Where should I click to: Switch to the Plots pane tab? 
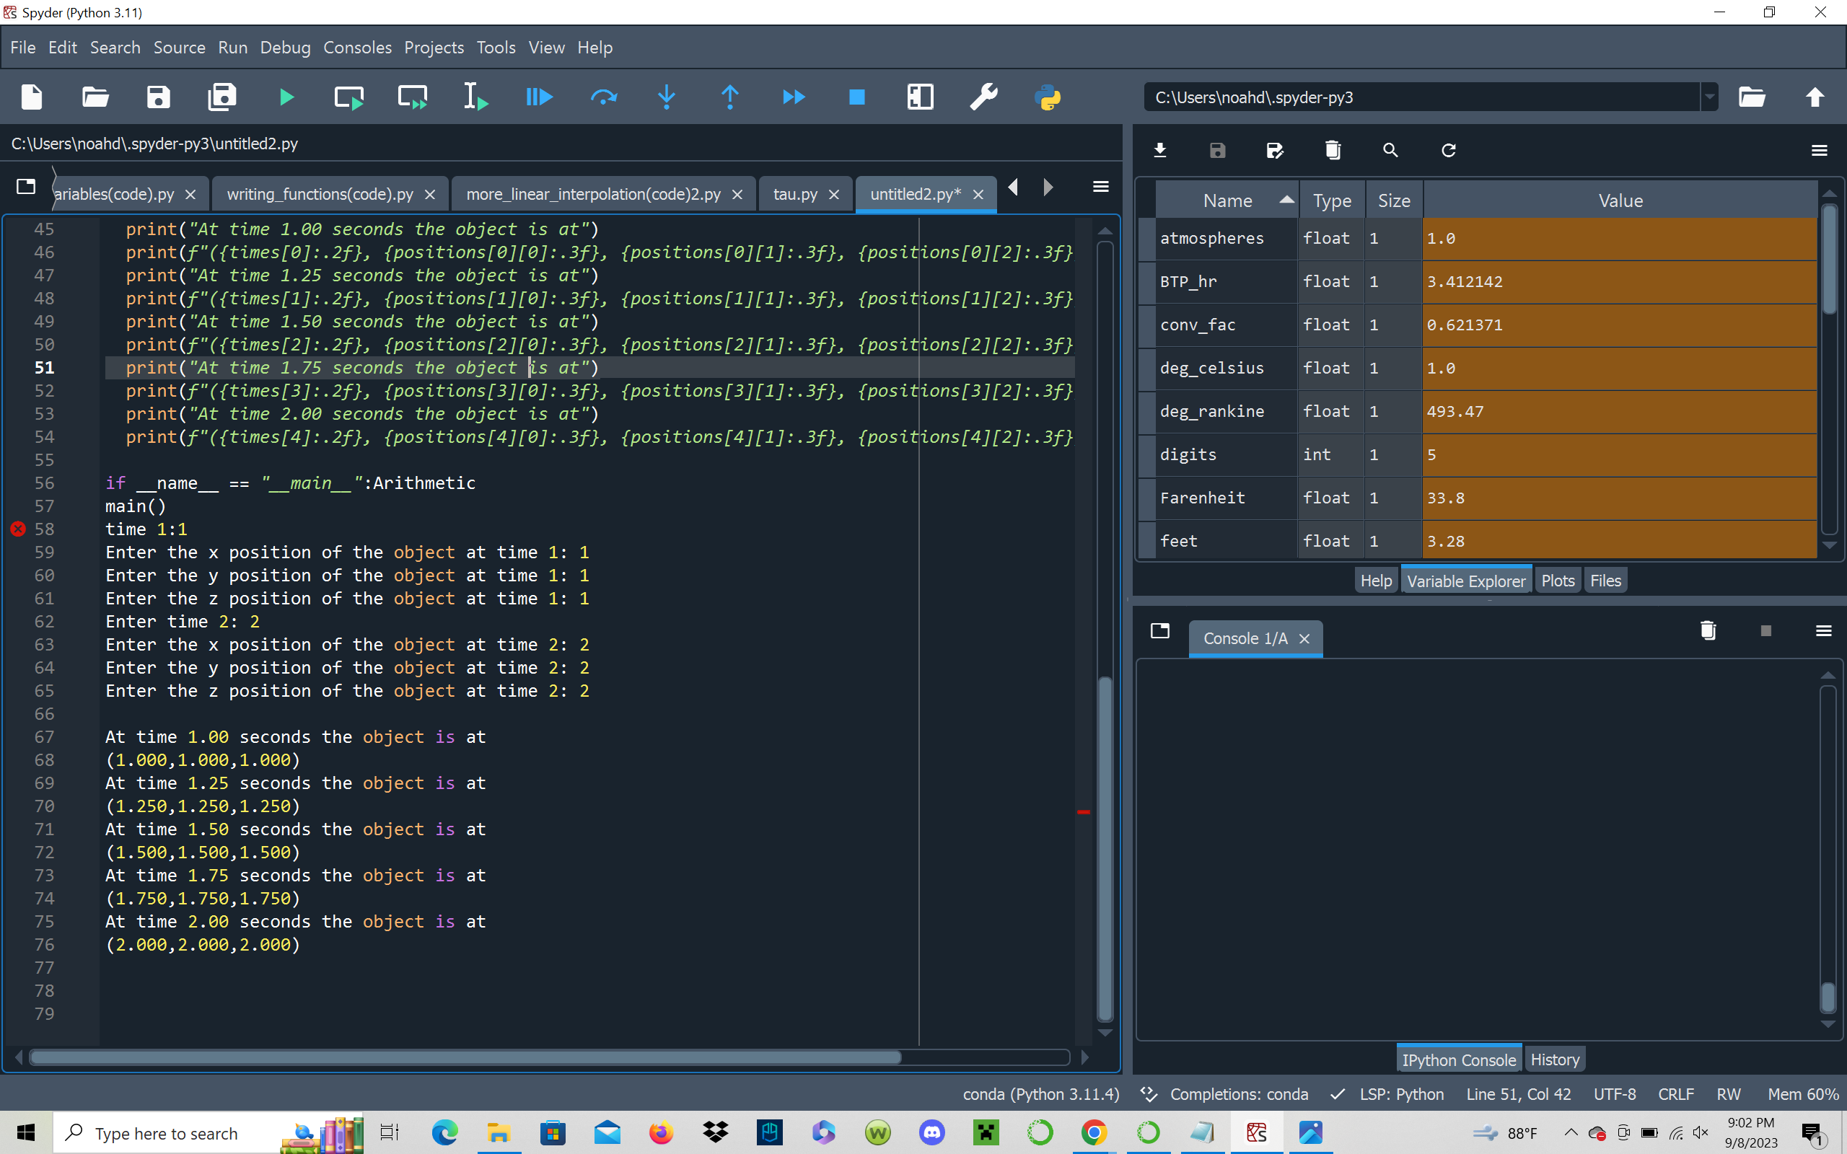[1557, 581]
